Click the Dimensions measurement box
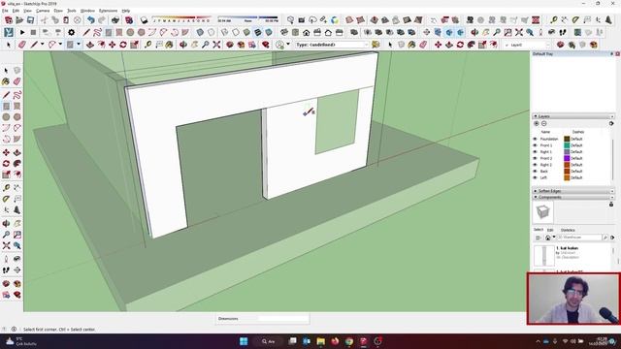This screenshot has width=621, height=349. pyautogui.click(x=282, y=319)
